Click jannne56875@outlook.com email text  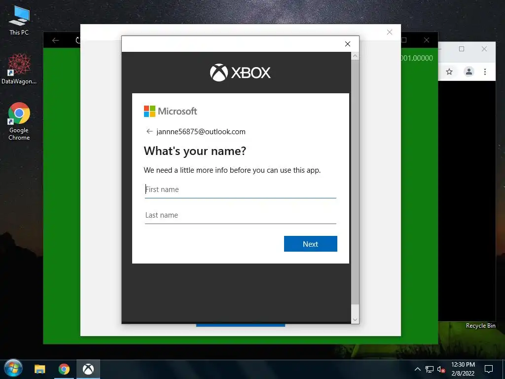pyautogui.click(x=201, y=131)
